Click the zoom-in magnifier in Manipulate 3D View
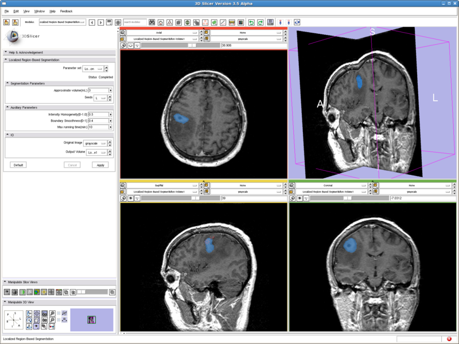Image resolution: width=459 pixels, height=344 pixels. tap(52, 314)
